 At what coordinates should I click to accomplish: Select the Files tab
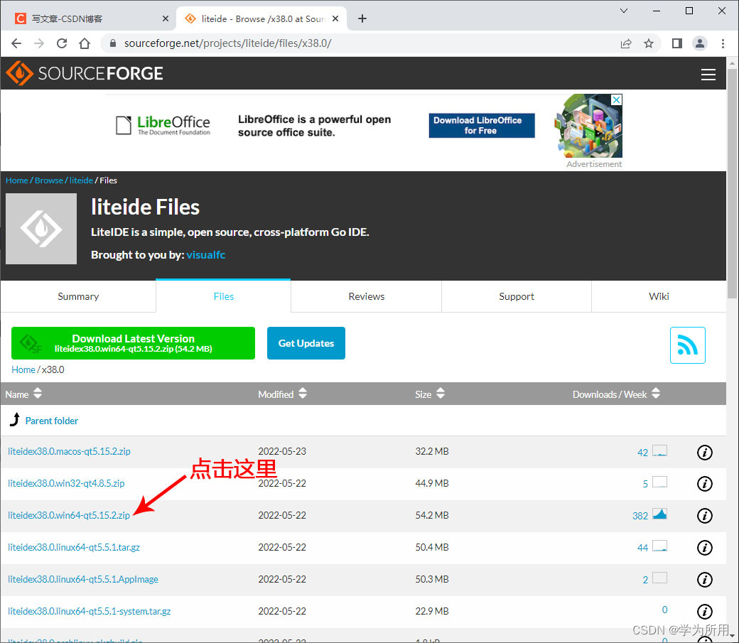click(223, 296)
